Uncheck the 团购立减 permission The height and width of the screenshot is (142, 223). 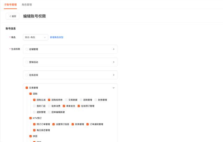[34, 100]
